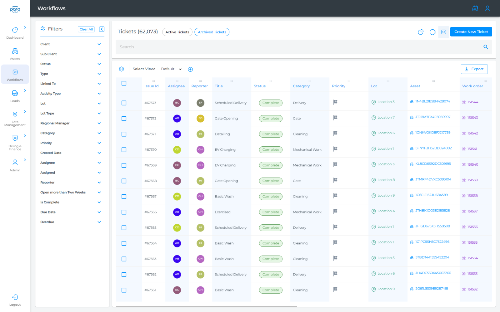Screen dimensions: 500x312
Task: Add a new view with plus icon
Action: pos(190,69)
